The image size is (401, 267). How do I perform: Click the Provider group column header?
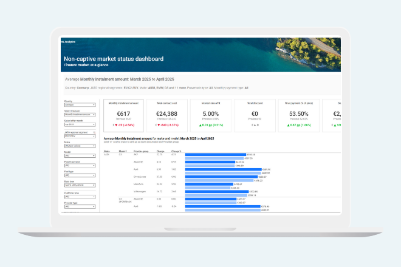(142, 151)
